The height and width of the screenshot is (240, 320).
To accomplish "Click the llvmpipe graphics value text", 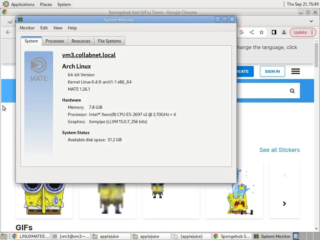I will pos(118,122).
